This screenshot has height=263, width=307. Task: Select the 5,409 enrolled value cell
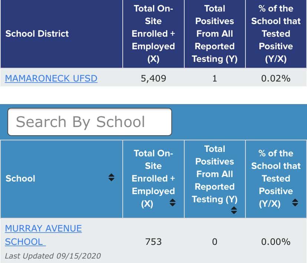pos(153,79)
